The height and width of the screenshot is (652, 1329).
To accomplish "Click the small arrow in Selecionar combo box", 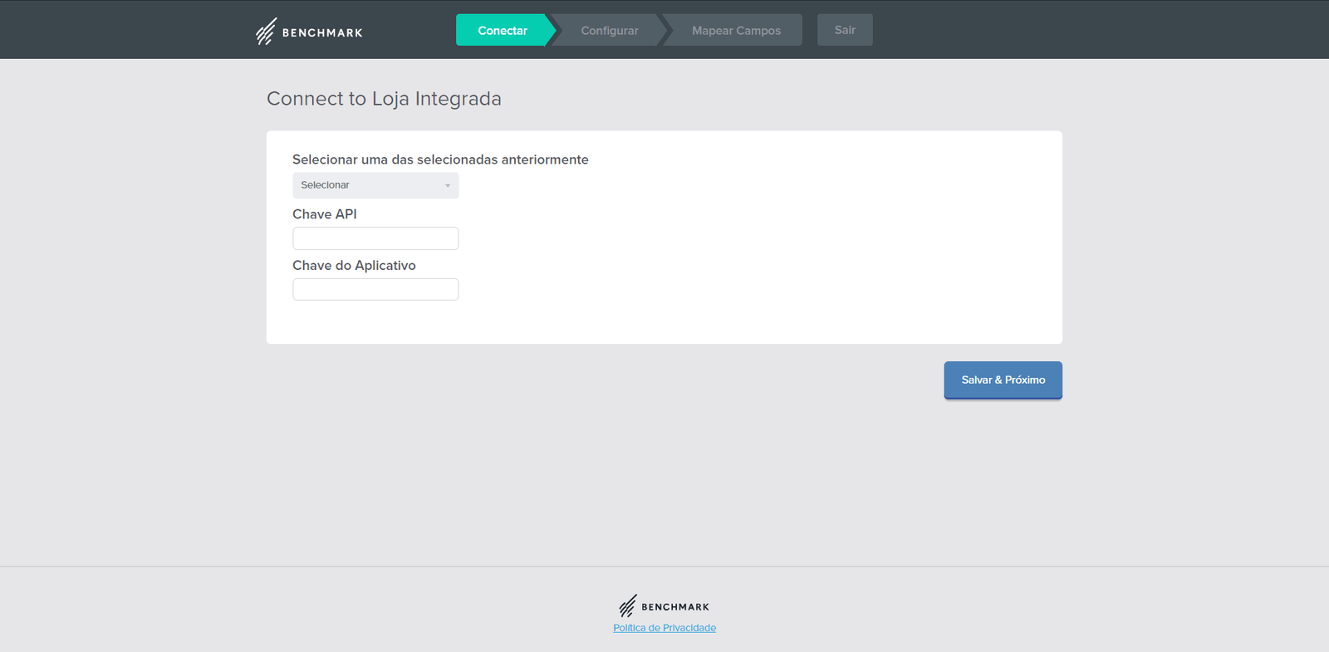I will 448,185.
